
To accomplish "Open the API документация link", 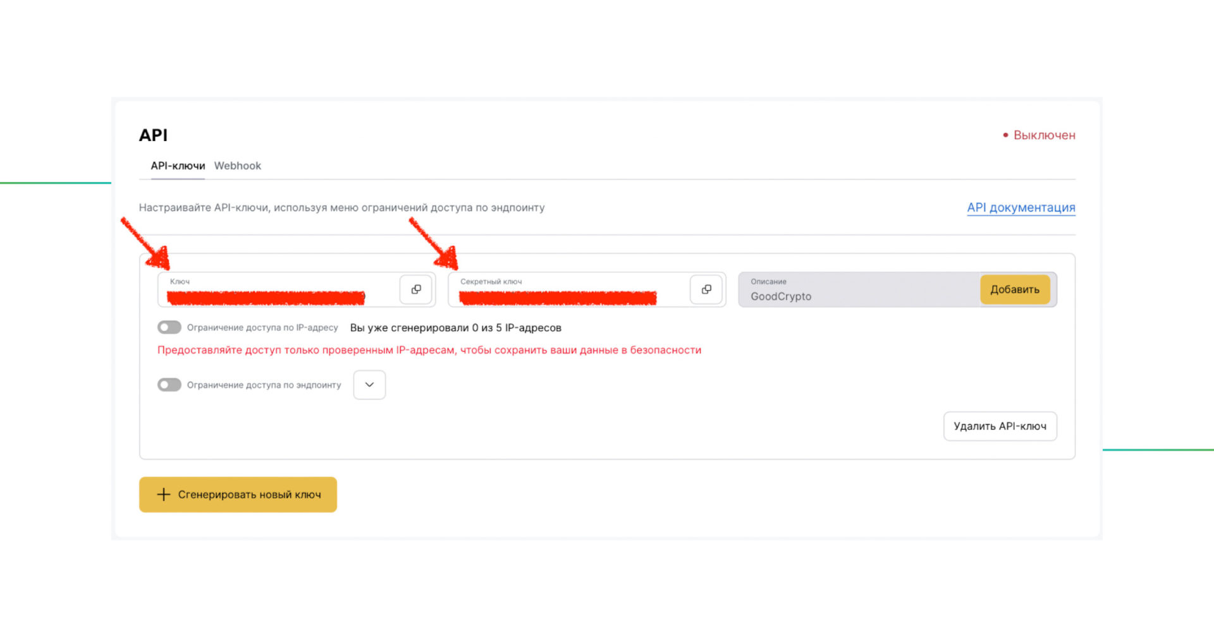I will click(1021, 207).
